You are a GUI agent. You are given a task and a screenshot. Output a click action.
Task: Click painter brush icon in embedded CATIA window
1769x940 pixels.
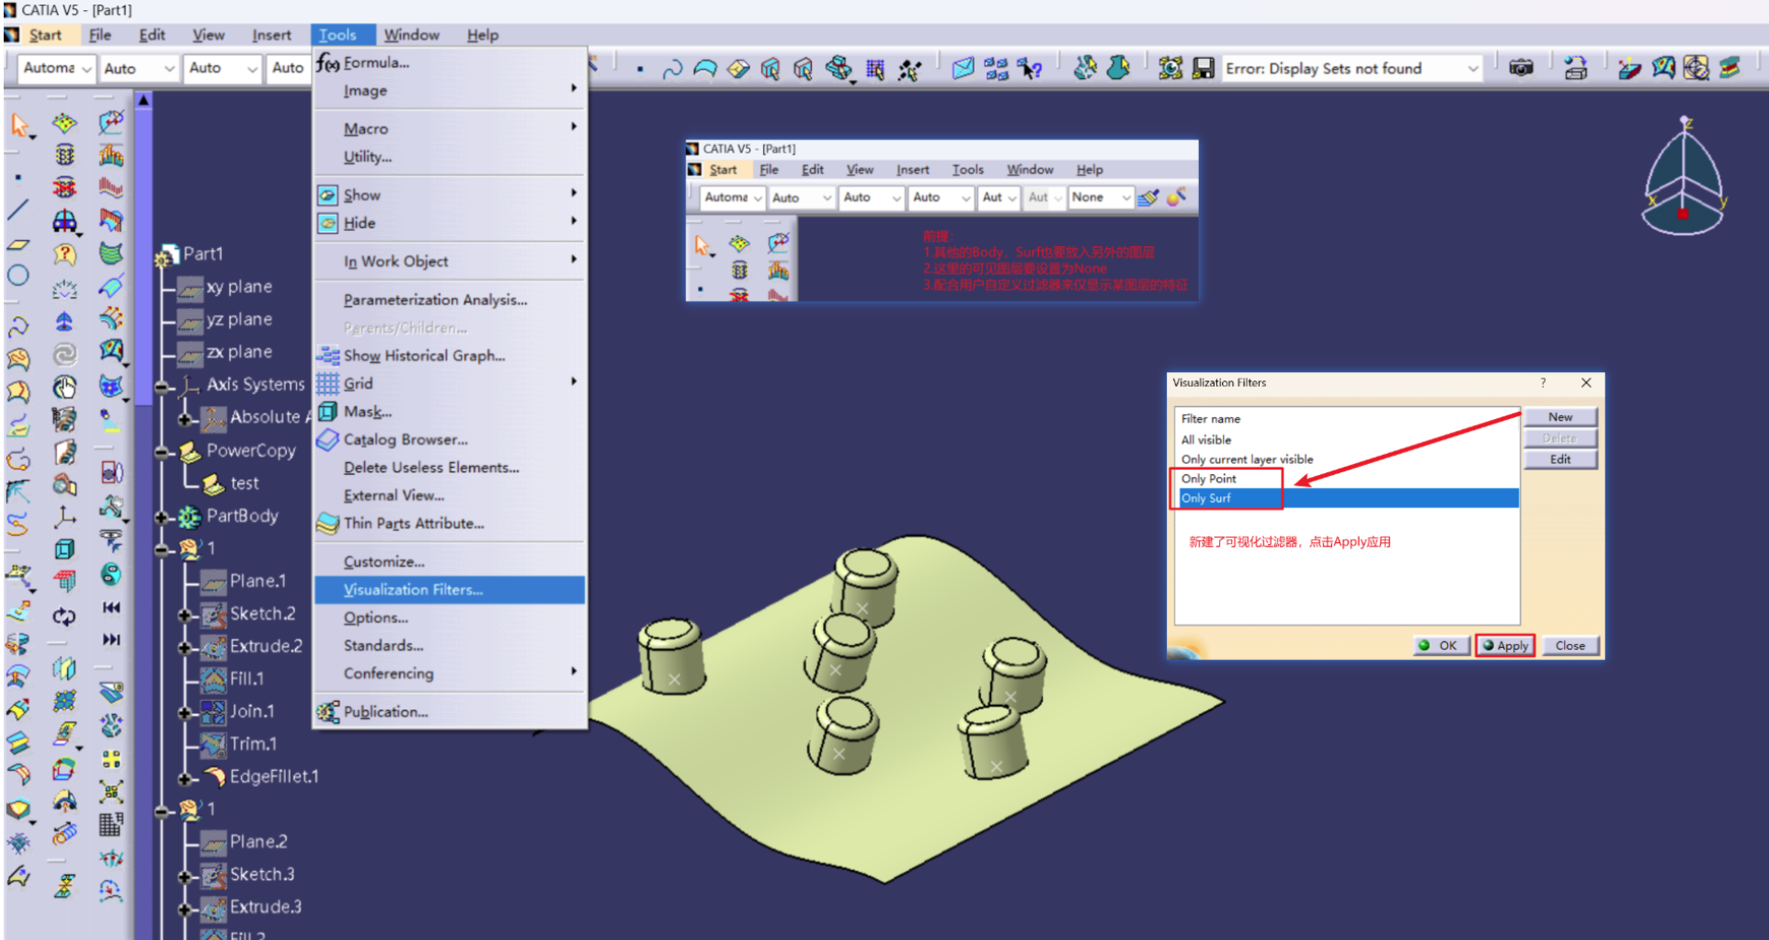[1148, 198]
